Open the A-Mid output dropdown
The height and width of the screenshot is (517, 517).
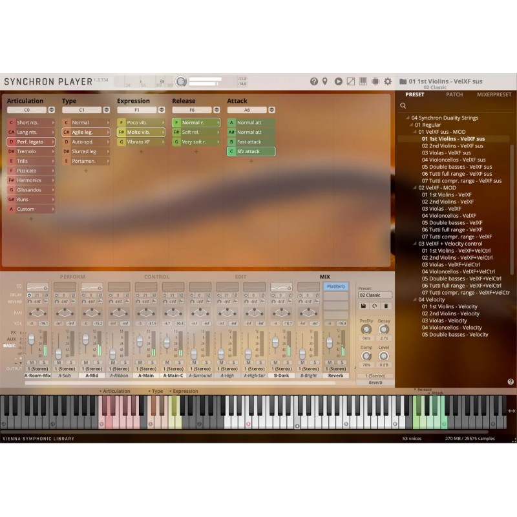click(92, 368)
